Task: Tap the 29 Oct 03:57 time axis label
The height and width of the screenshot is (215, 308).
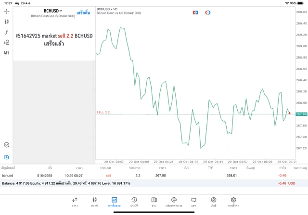Action: click(114, 162)
